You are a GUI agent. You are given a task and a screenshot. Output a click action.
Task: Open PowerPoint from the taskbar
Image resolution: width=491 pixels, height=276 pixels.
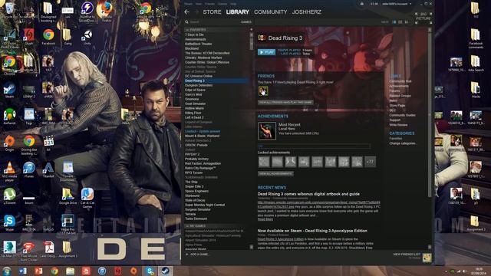click(x=38, y=271)
